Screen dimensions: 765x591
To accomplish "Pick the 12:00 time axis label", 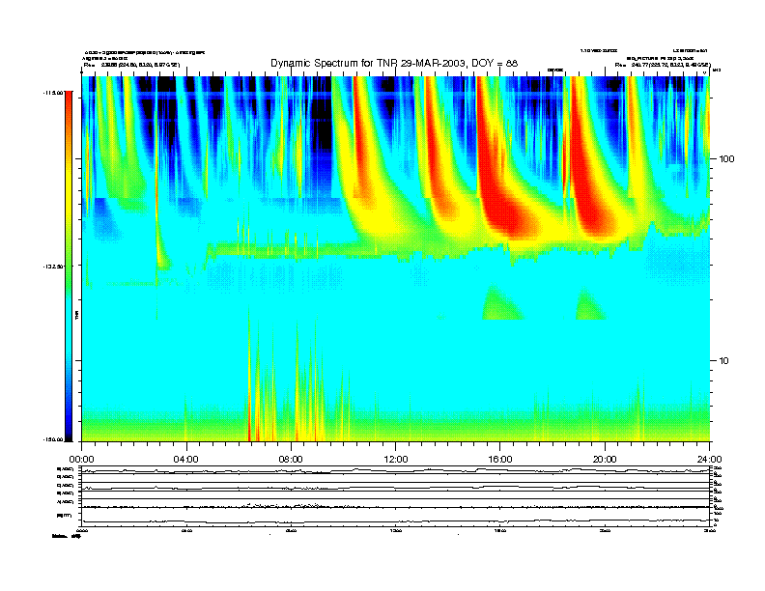I will tap(396, 460).
